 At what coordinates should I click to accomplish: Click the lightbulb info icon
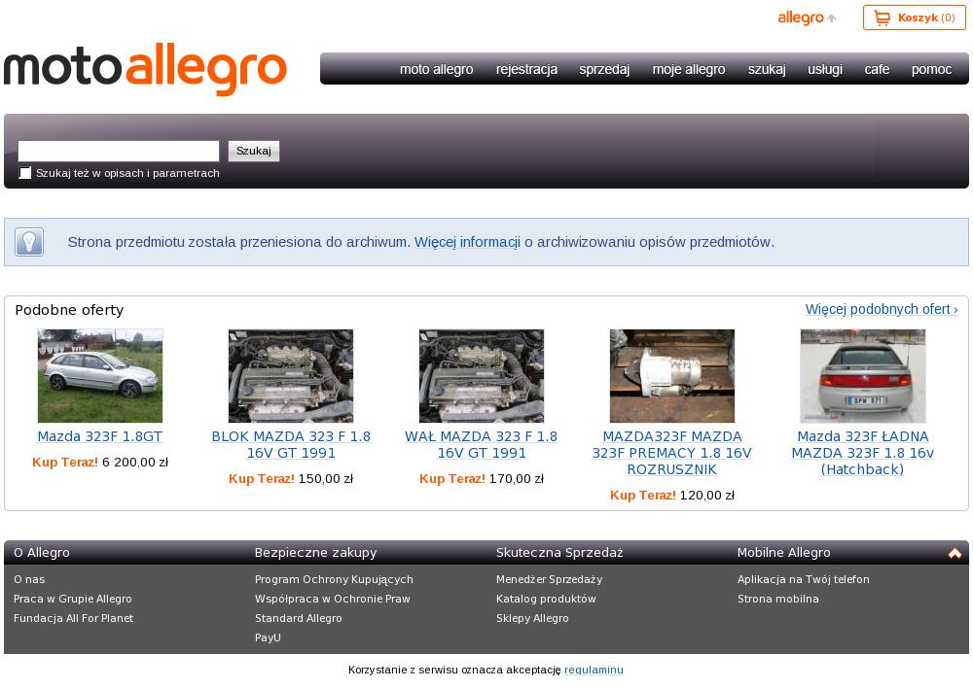point(29,242)
